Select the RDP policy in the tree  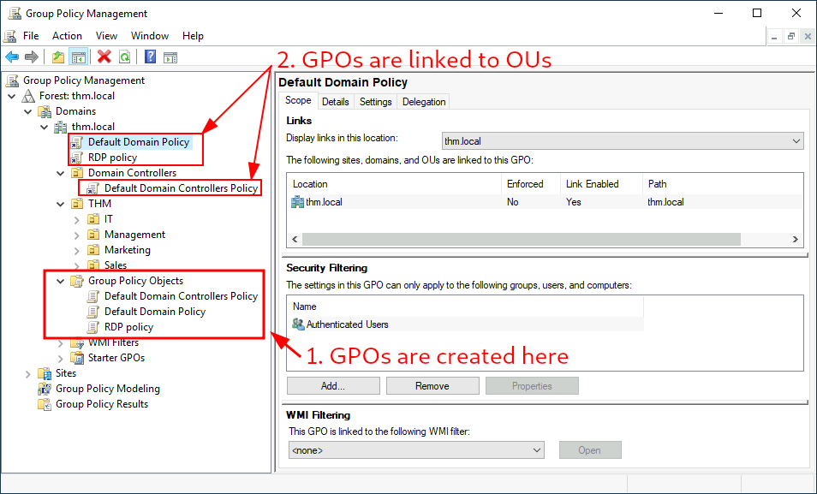coord(111,157)
